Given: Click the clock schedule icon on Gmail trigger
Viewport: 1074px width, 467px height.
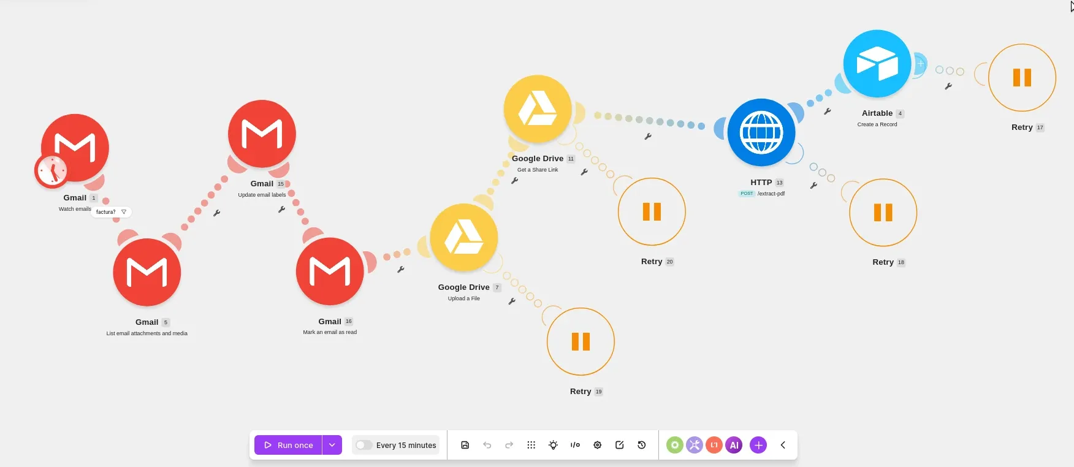Looking at the screenshot, I should 51,171.
